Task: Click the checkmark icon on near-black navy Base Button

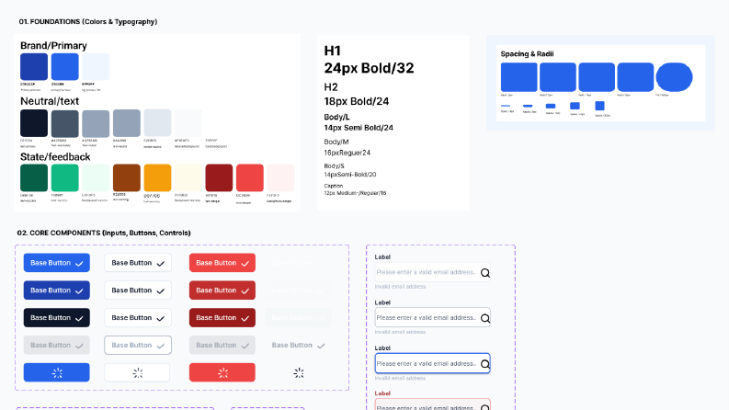Action: click(x=79, y=318)
